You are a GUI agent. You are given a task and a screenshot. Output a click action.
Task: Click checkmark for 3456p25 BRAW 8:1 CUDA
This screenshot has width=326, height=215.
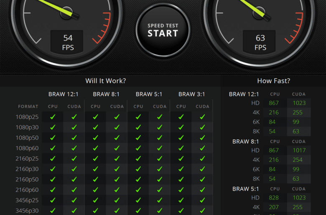pyautogui.click(x=117, y=200)
